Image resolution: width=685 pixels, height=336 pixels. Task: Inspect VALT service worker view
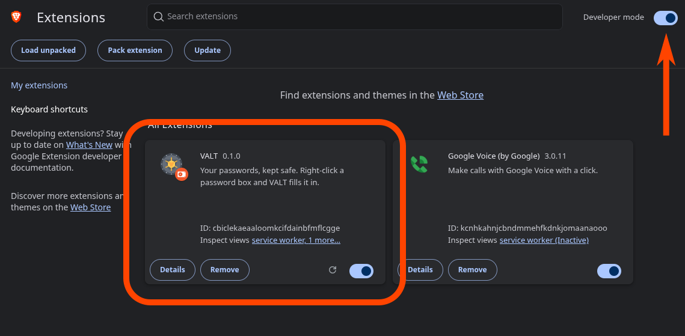296,240
